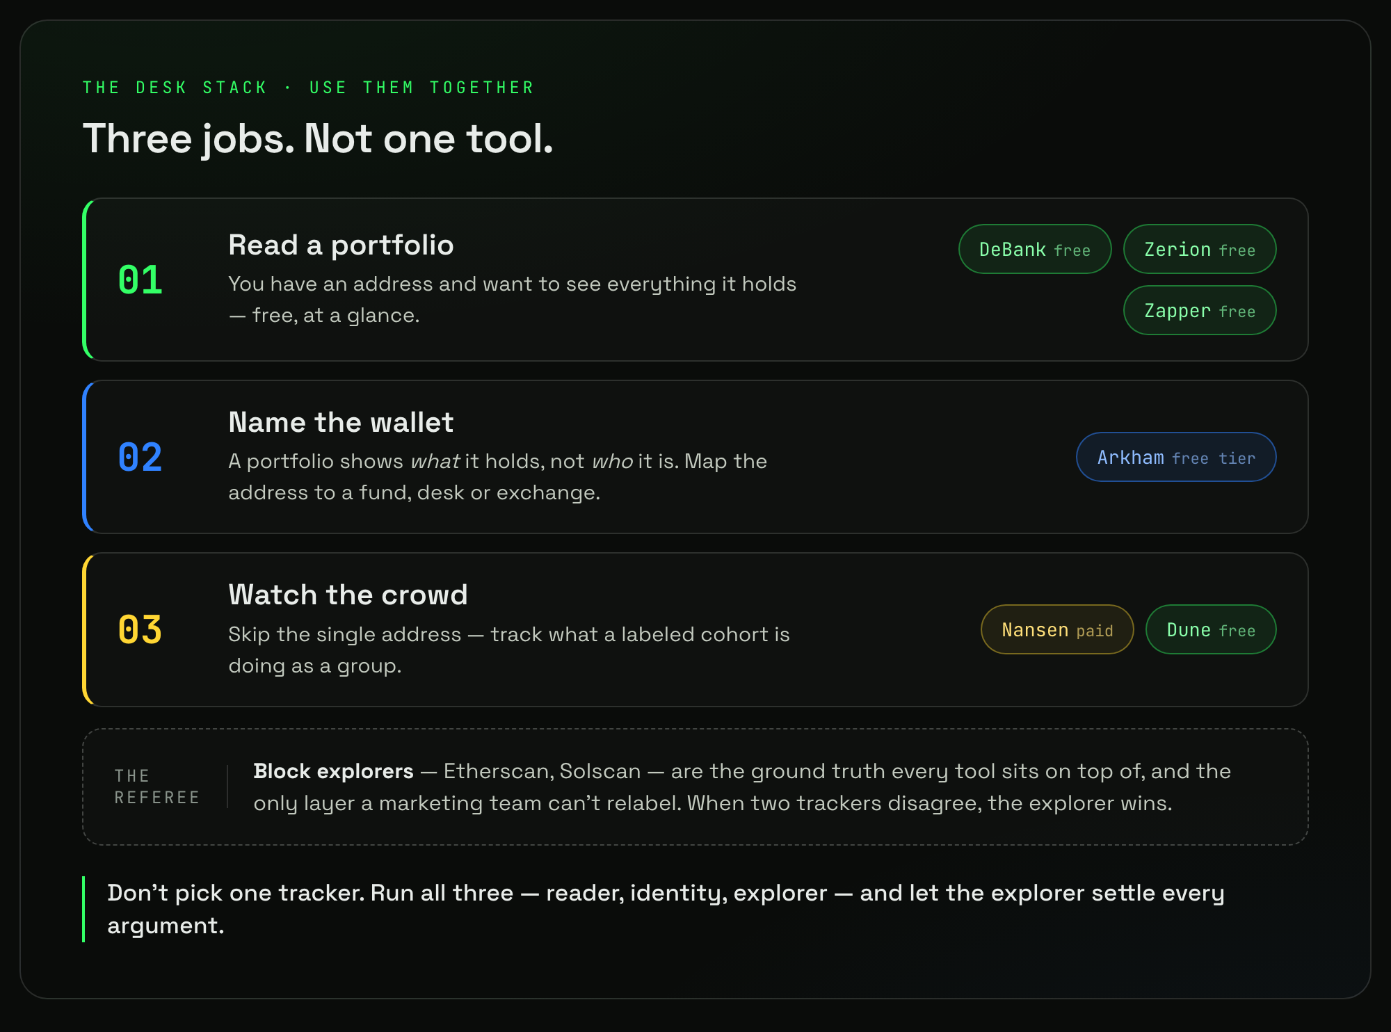The height and width of the screenshot is (1032, 1391).
Task: Select the "Read a portfolio" heading
Action: coord(341,245)
